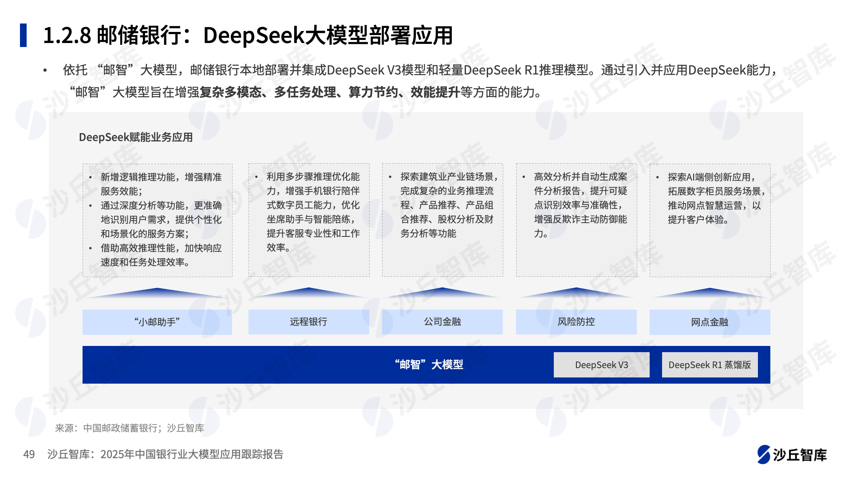Viewport: 852px width, 479px height.
Task: Click the blue triangle above 风险防控
Action: click(x=576, y=292)
